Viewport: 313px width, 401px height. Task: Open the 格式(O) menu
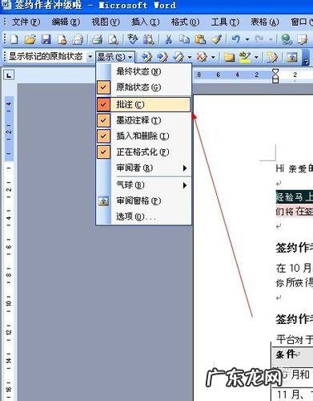click(185, 22)
